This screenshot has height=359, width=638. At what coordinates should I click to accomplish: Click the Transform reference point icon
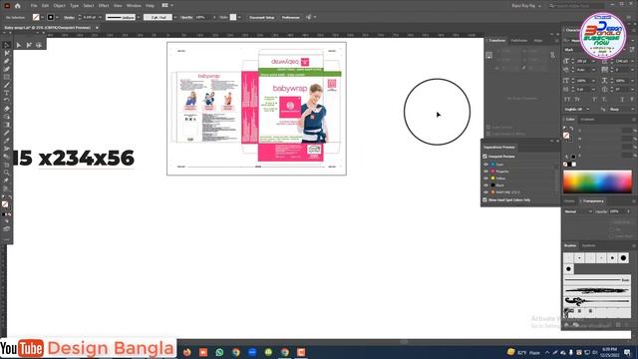pos(489,56)
